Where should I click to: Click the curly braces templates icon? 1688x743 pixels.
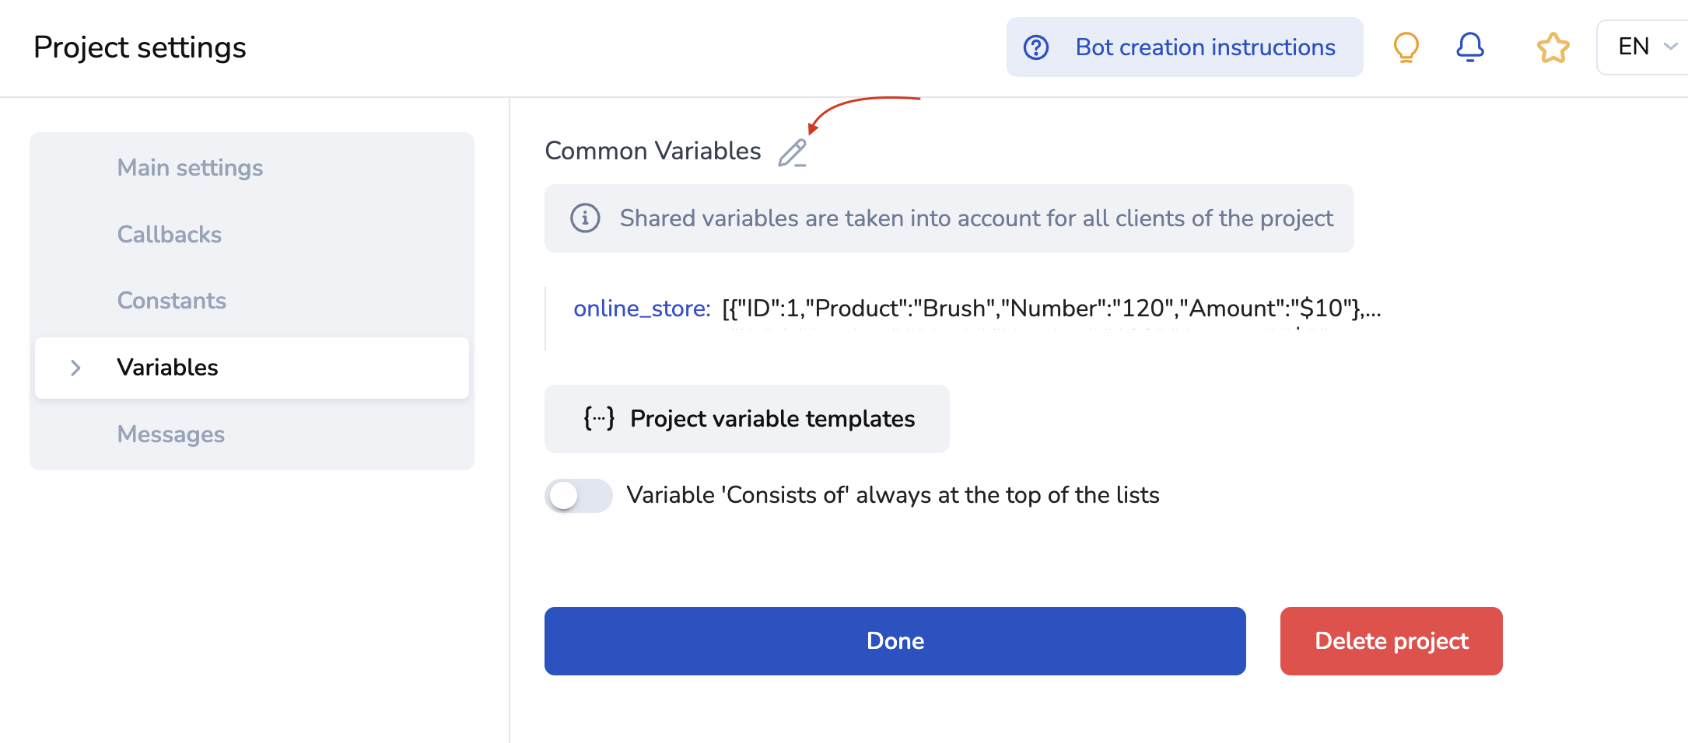599,419
